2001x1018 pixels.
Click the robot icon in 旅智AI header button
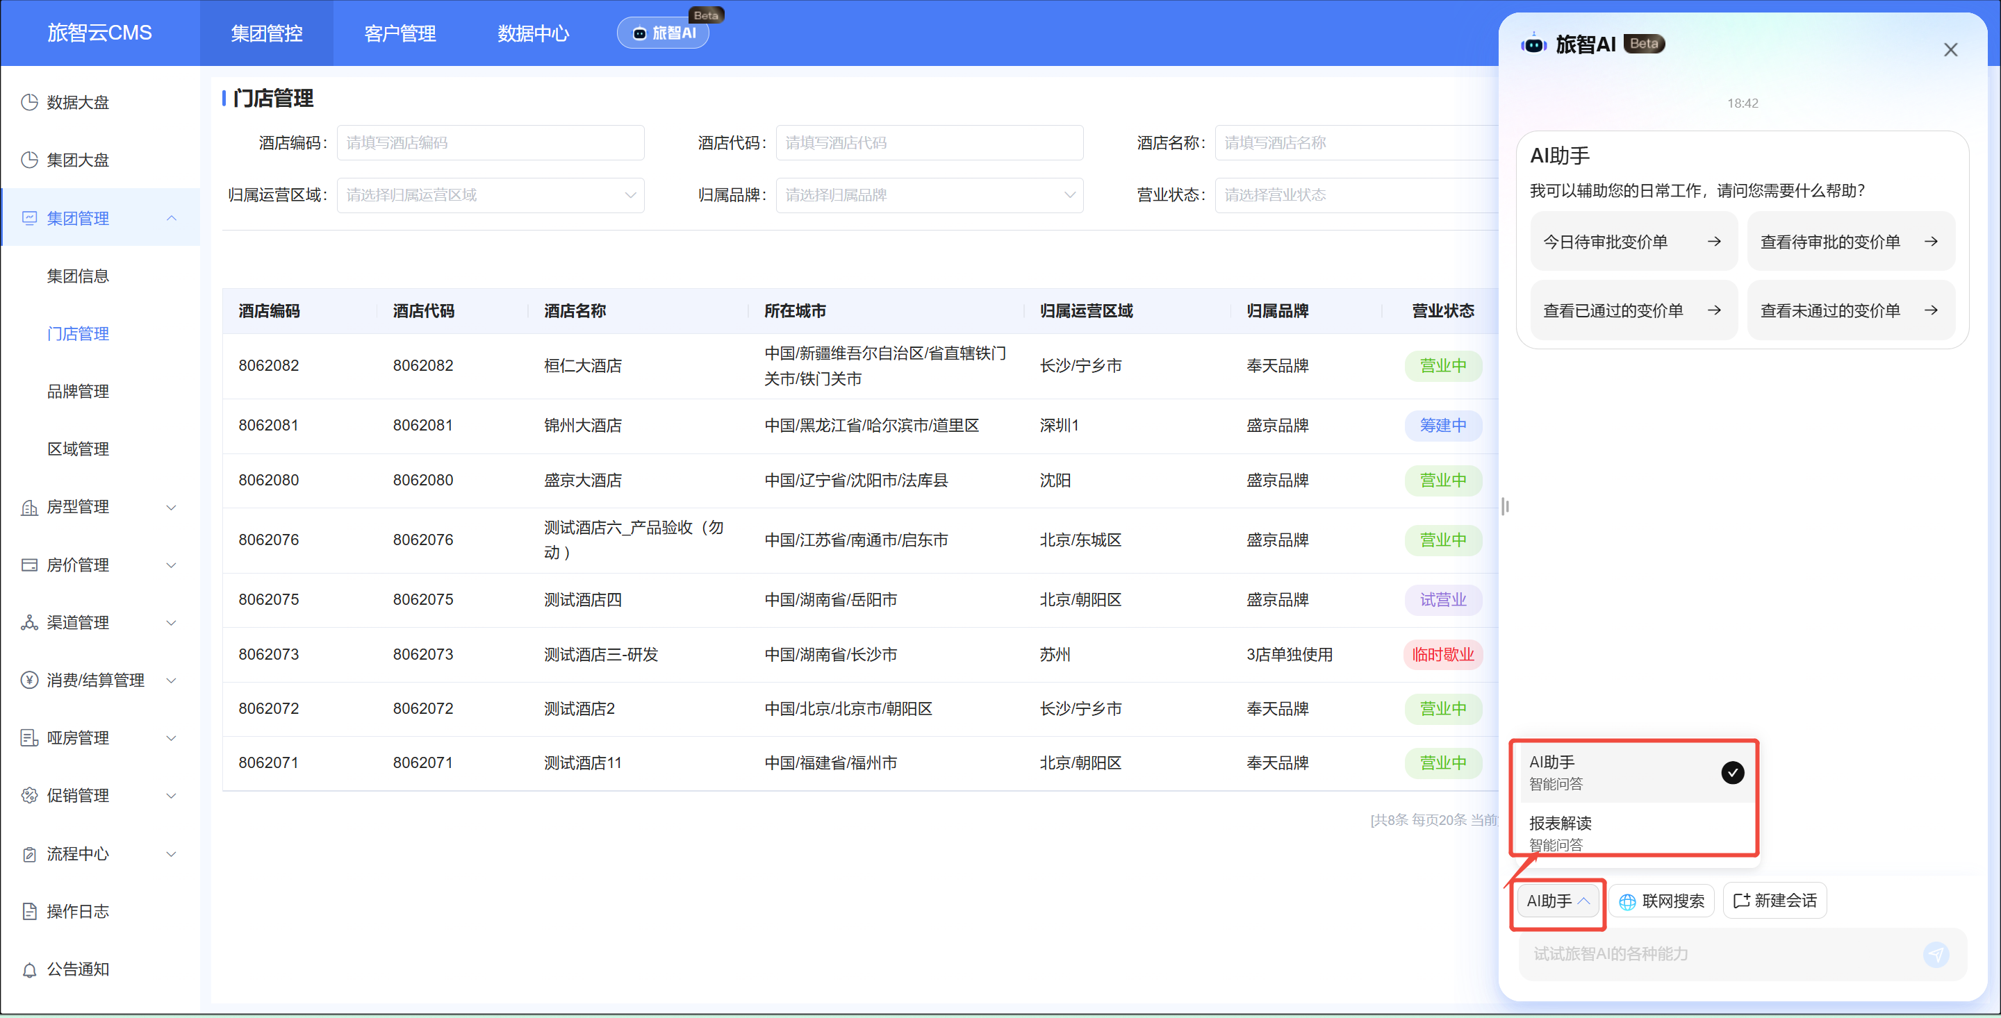639,33
